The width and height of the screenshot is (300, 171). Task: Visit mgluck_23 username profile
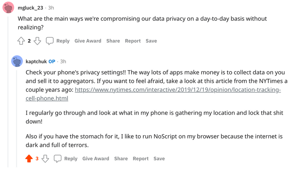pos(30,8)
